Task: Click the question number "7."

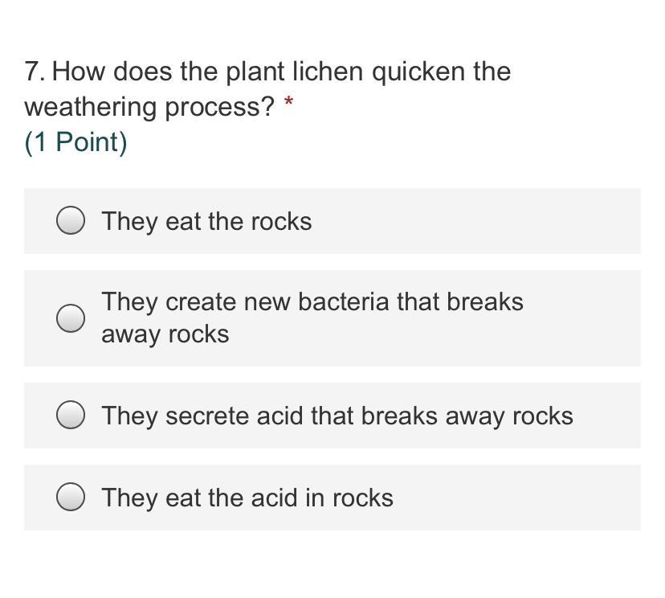Action: point(35,72)
